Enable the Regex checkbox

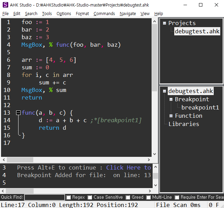coord(69,197)
